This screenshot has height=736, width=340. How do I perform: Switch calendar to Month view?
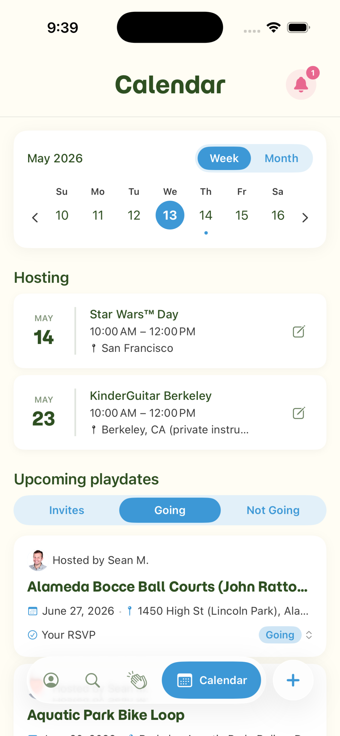(x=281, y=158)
